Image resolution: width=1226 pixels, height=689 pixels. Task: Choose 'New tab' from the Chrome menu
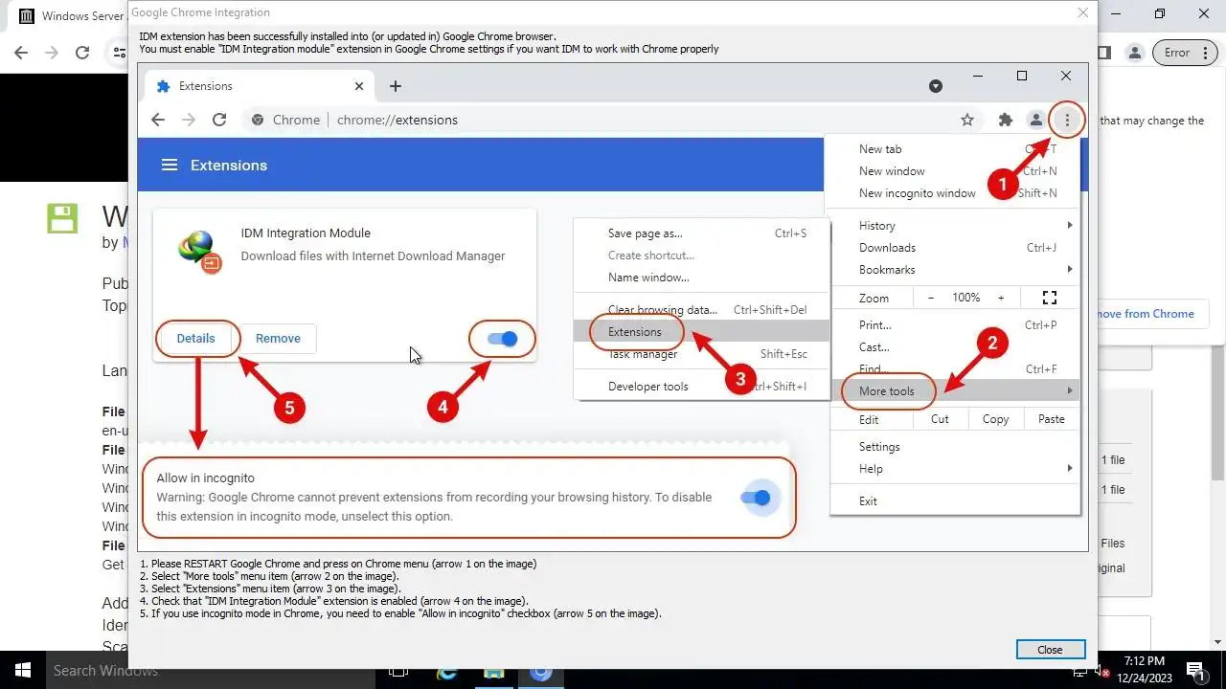[955, 148]
